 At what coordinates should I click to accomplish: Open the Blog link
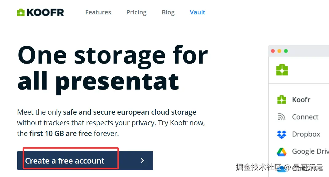pyautogui.click(x=168, y=12)
